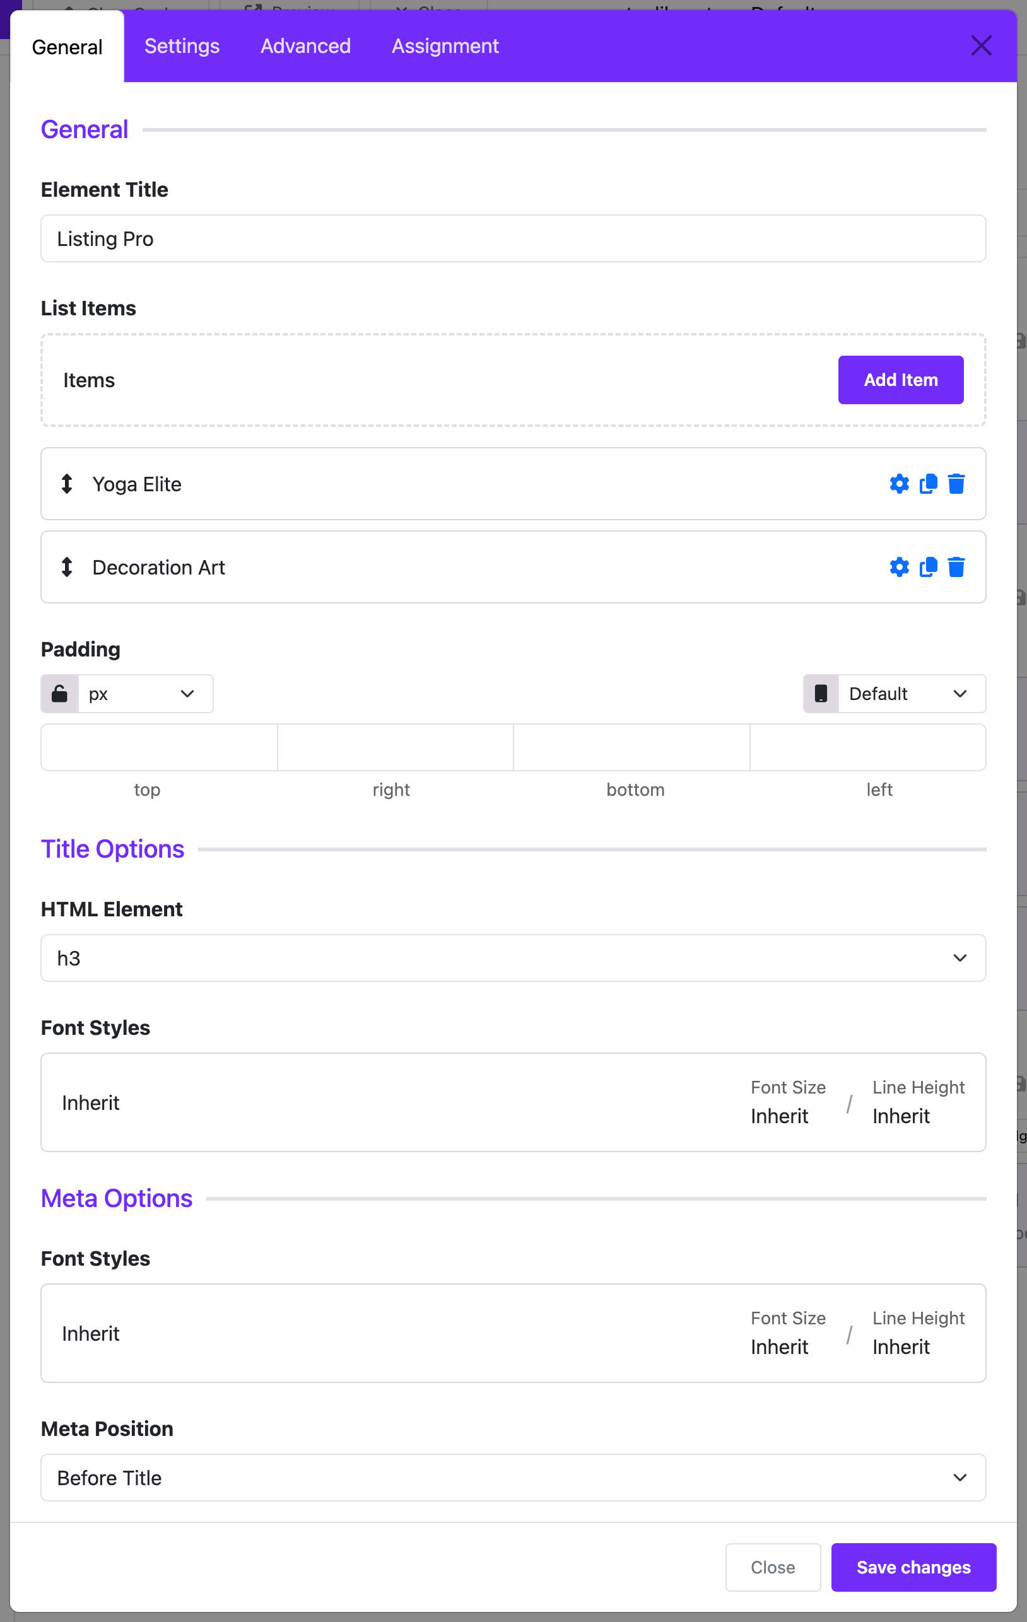
Task: Click Meta Options Line Height Inherit value
Action: click(x=901, y=1346)
